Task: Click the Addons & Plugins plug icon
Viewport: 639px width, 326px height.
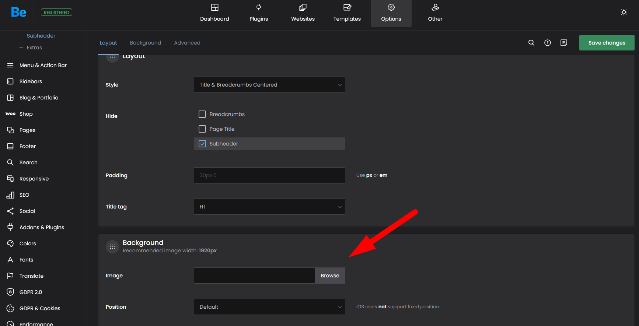Action: pyautogui.click(x=10, y=227)
